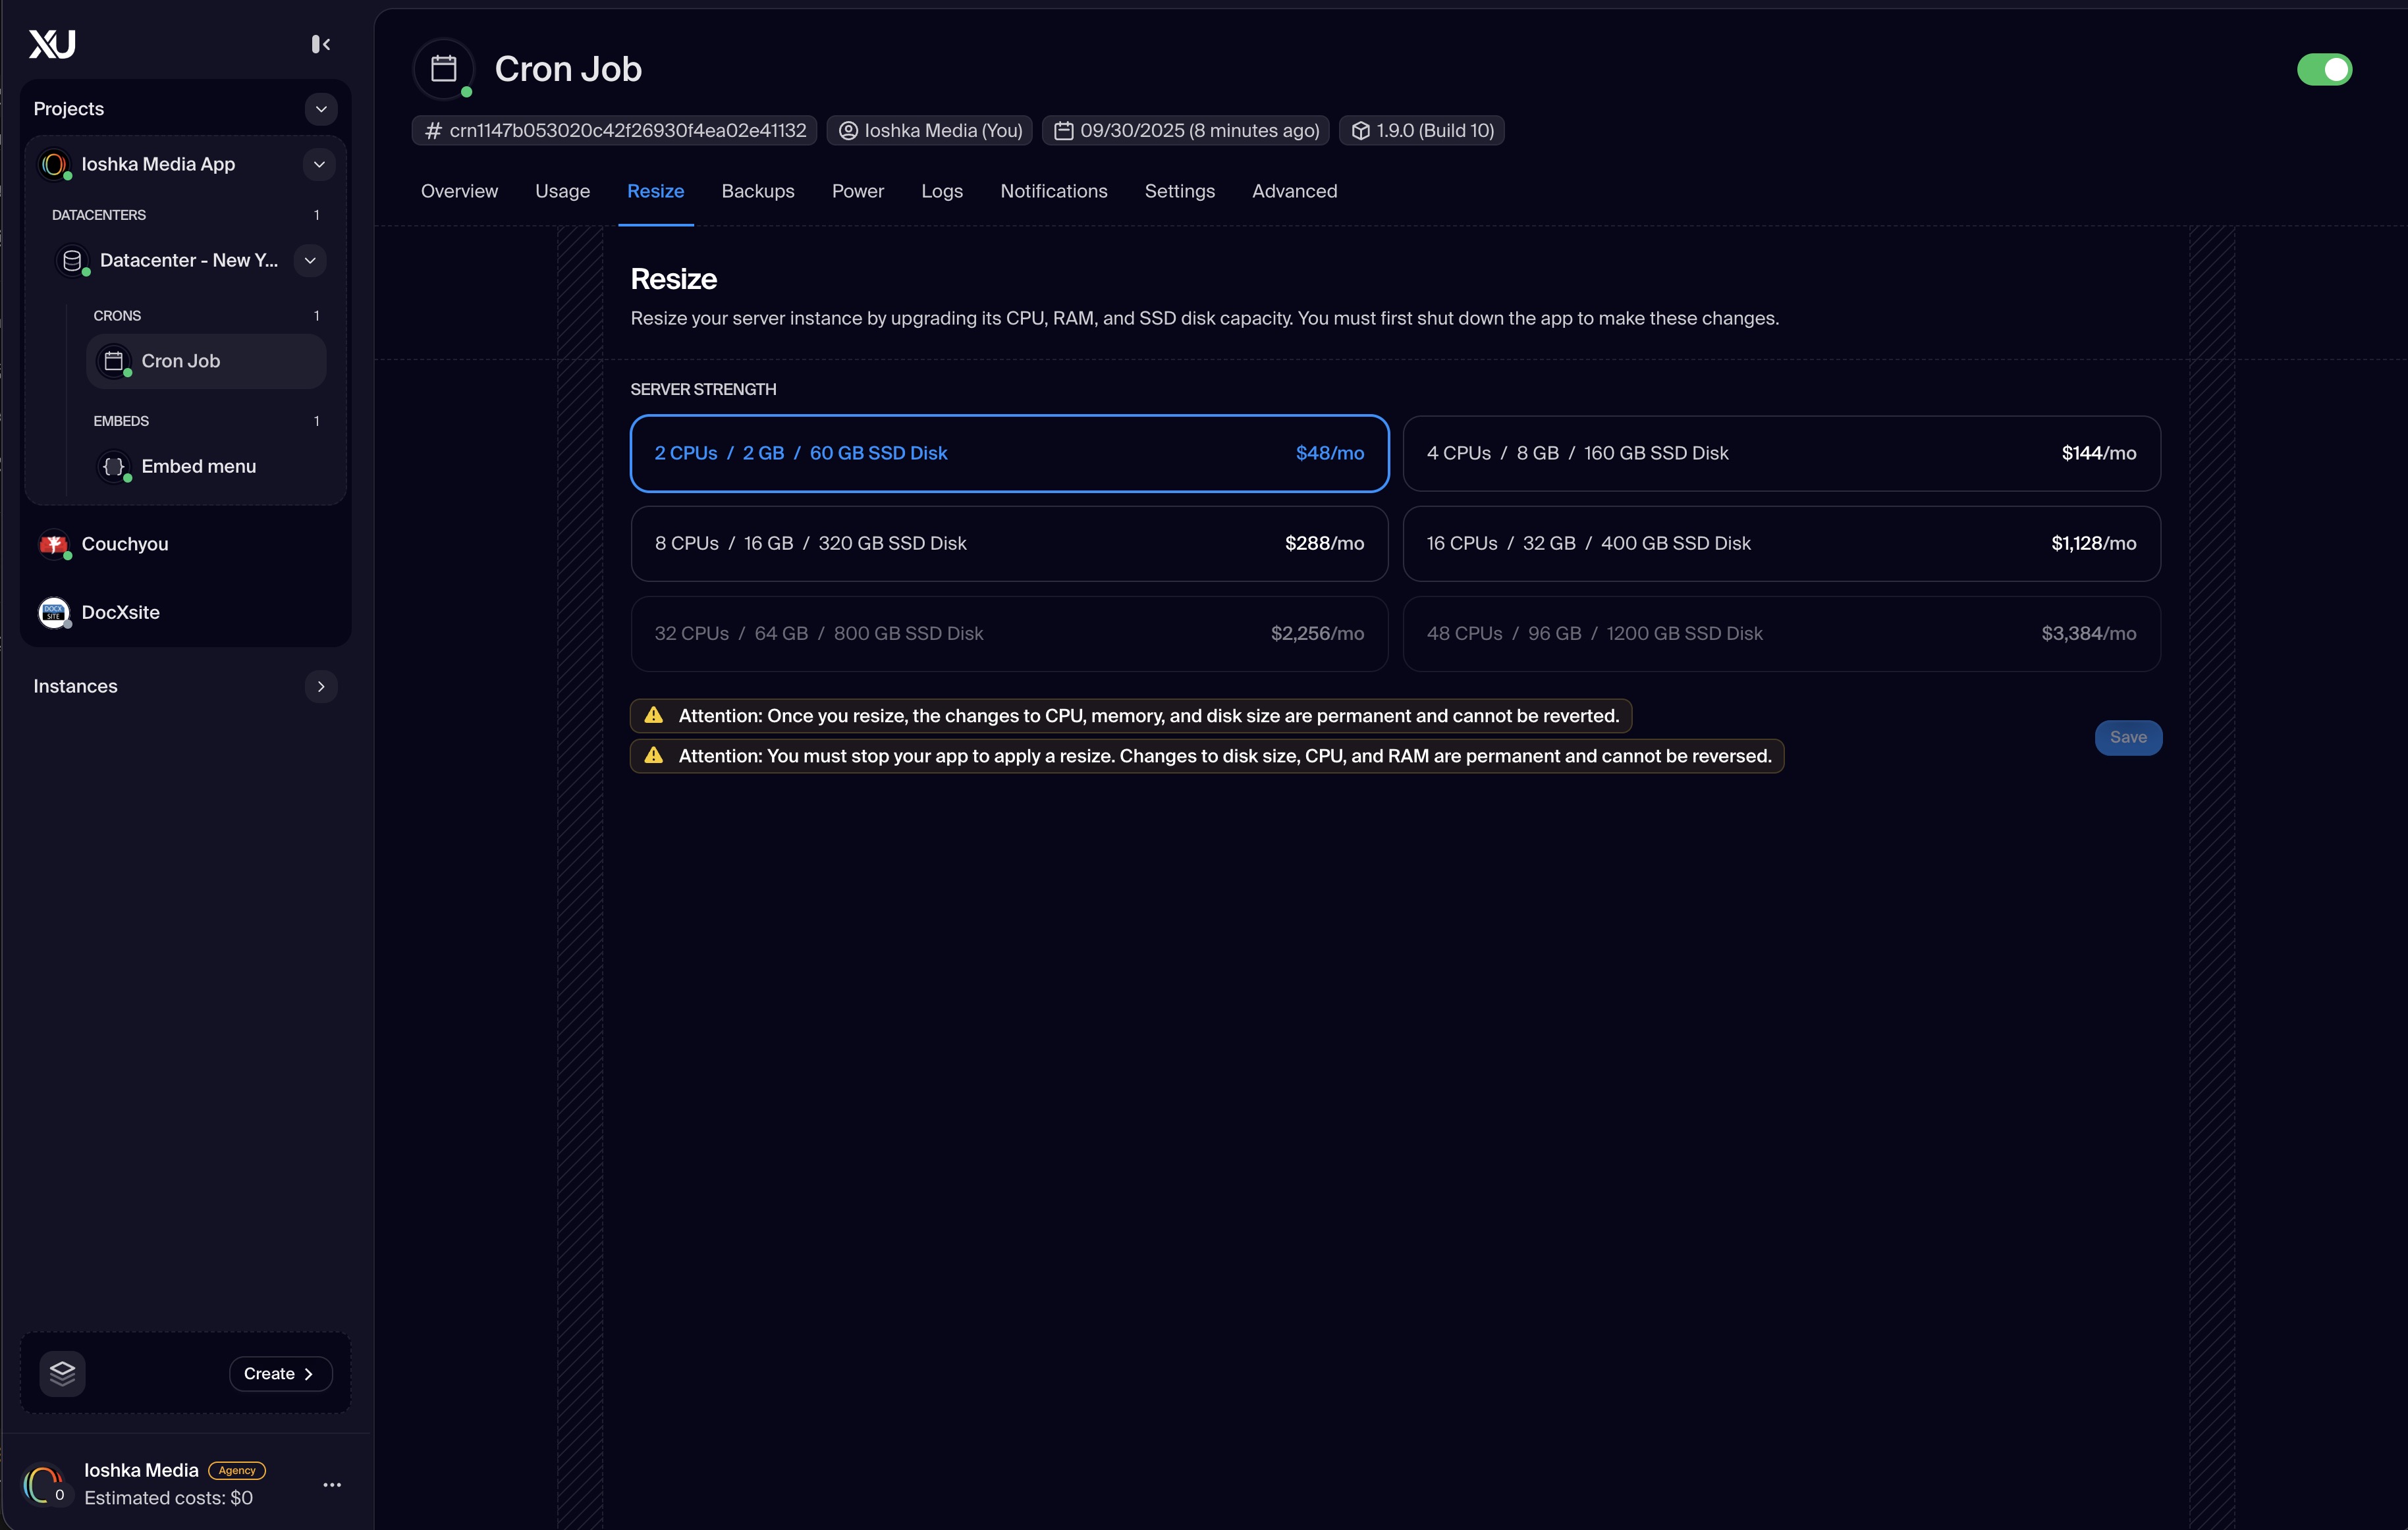Open the three-dot menu next to Estimated costs
The height and width of the screenshot is (1530, 2408).
point(332,1485)
